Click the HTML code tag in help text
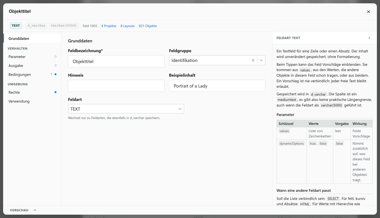This screenshot has width=380, height=218. pos(305,204)
